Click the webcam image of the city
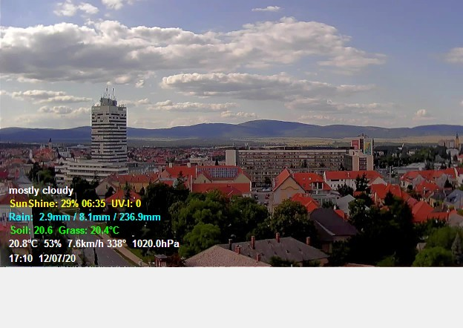This screenshot has width=463, height=328. pyautogui.click(x=231, y=134)
